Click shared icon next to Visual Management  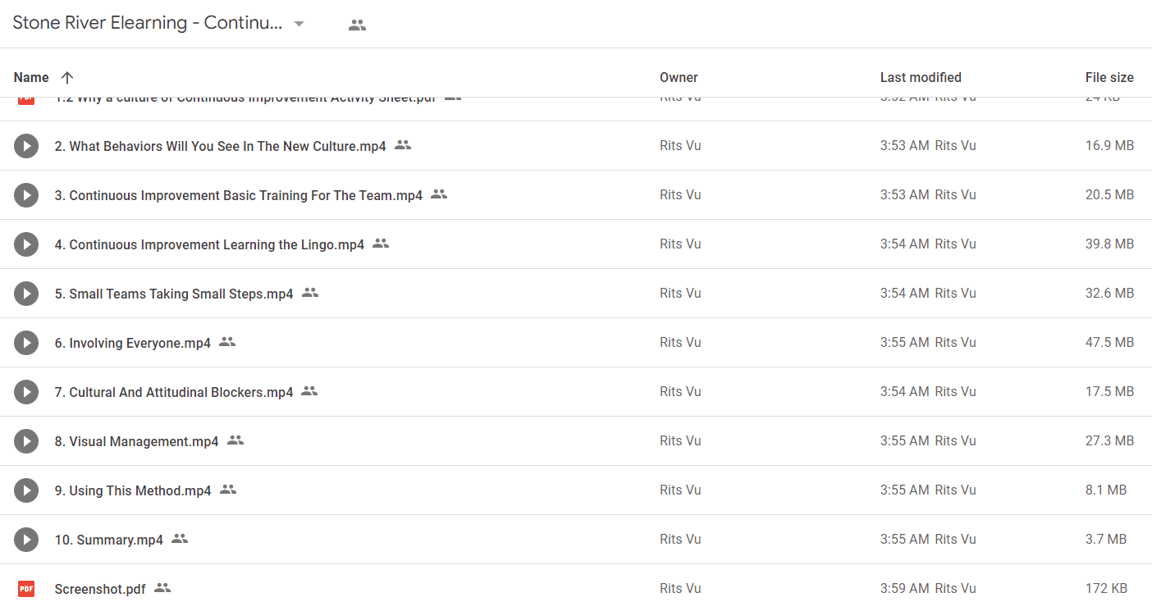[235, 440]
